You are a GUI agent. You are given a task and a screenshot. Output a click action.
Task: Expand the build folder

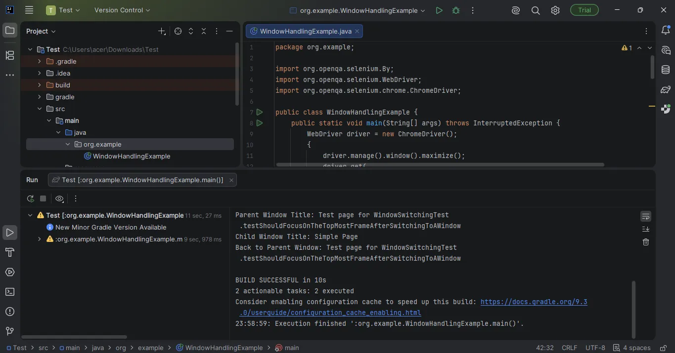[40, 85]
